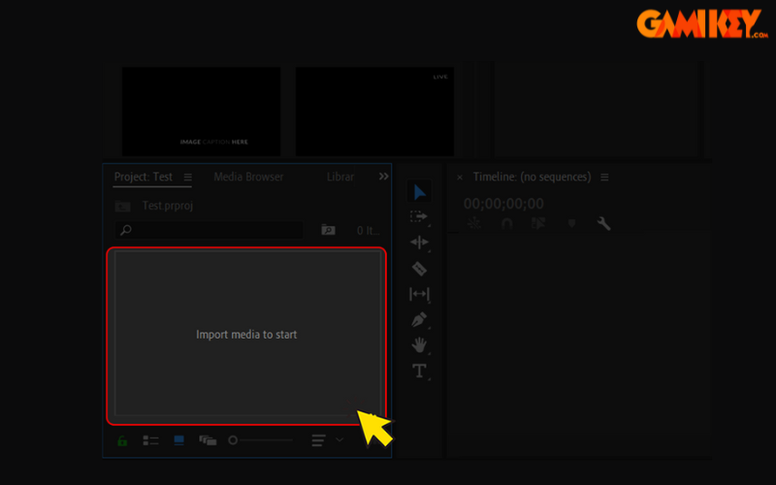Image resolution: width=776 pixels, height=485 pixels.
Task: Open the Project: Test tab
Action: 143,177
